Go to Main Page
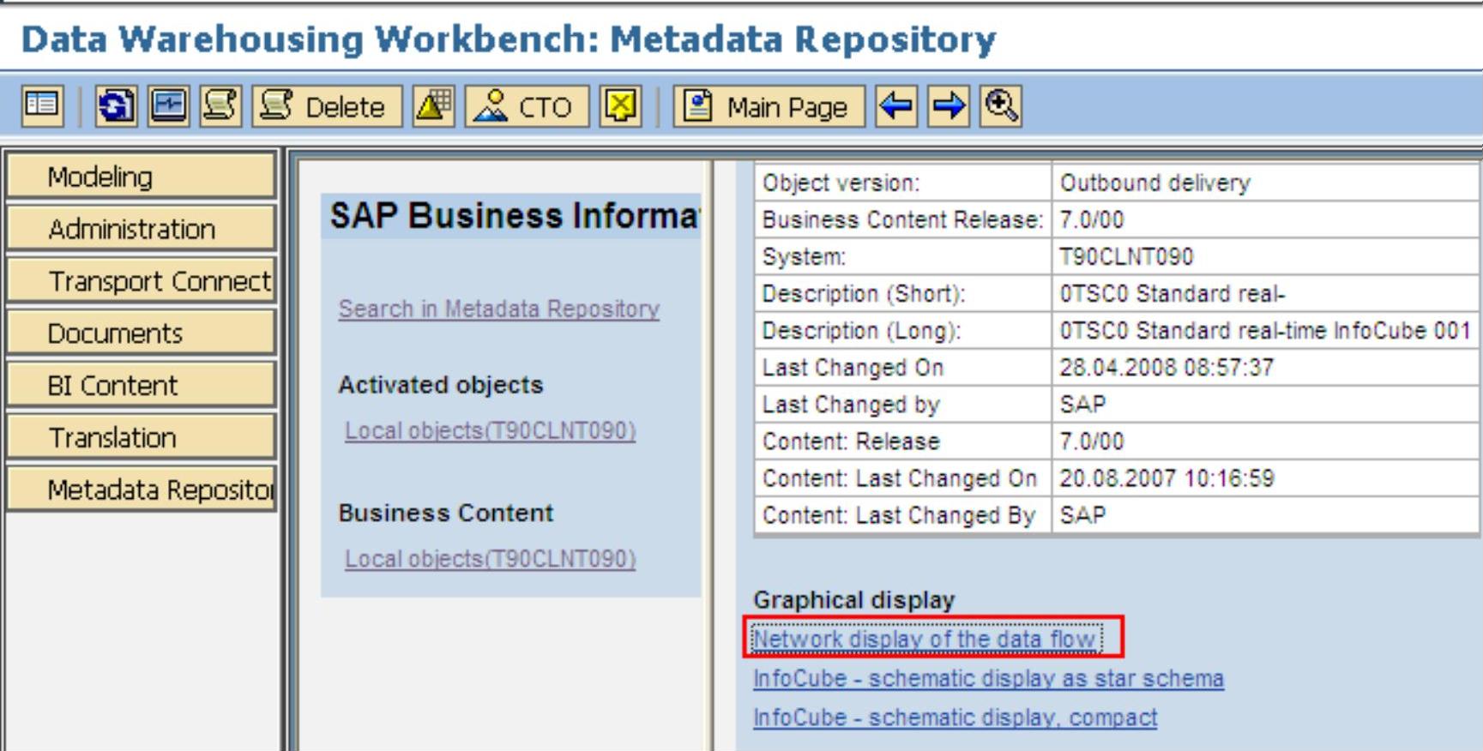 point(769,106)
